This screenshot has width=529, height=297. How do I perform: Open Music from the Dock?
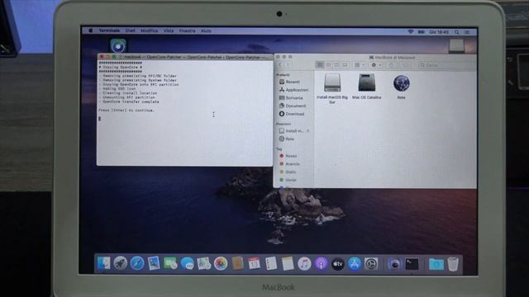pos(304,264)
